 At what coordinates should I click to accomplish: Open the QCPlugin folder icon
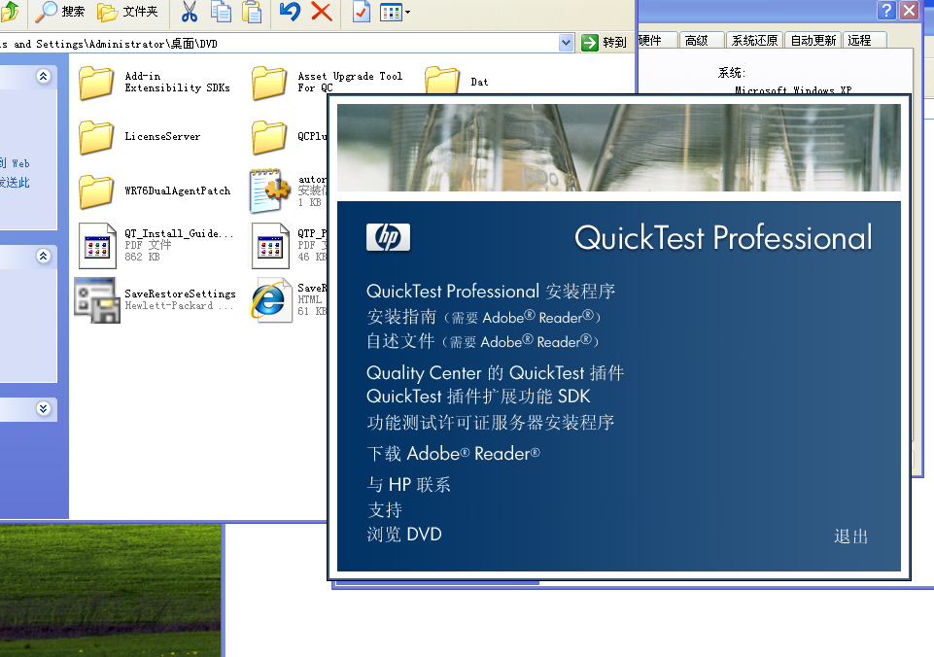tap(268, 136)
